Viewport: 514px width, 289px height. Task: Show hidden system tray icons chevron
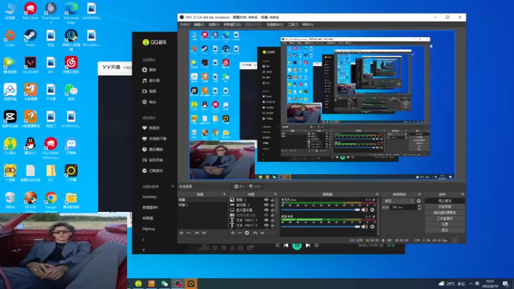[471, 283]
